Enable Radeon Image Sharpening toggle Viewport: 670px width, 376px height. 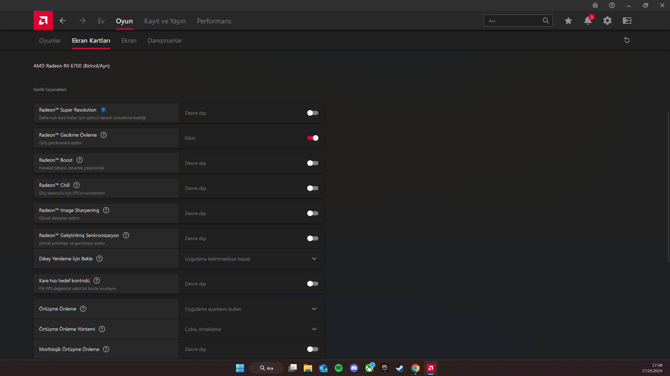313,213
